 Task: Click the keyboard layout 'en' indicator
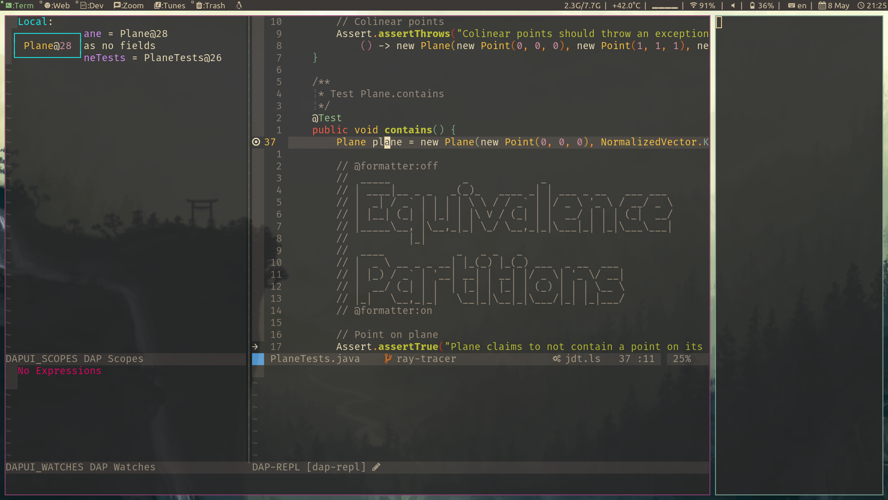[797, 6]
